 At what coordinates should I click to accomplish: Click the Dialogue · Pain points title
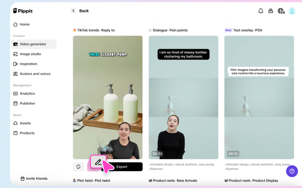[x=170, y=30]
